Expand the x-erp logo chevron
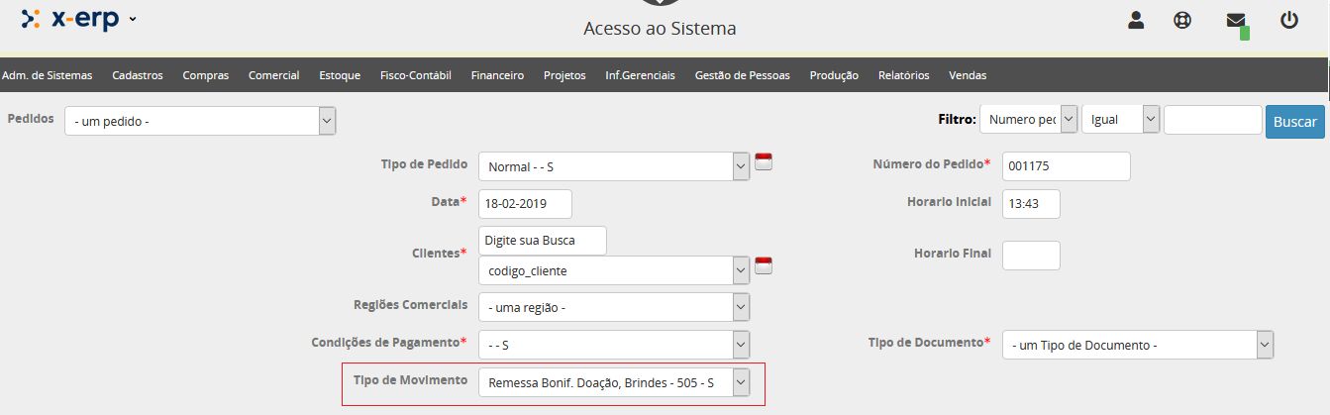The width and height of the screenshot is (1330, 415). click(x=133, y=20)
